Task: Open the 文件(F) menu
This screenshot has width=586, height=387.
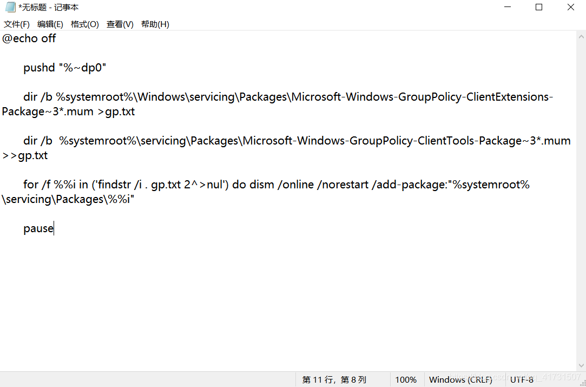Action: (16, 24)
